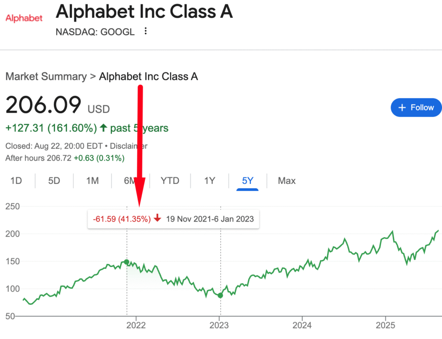Click the Market Summary breadcrumb link

coord(46,77)
